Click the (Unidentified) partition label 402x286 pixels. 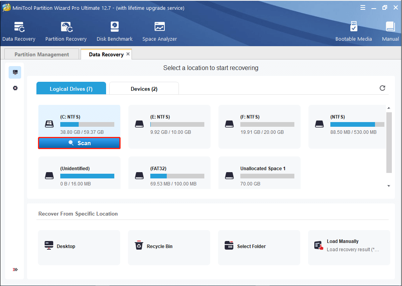75,168
